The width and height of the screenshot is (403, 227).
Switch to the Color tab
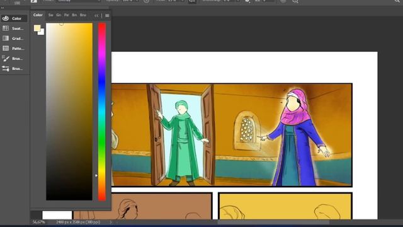point(38,15)
